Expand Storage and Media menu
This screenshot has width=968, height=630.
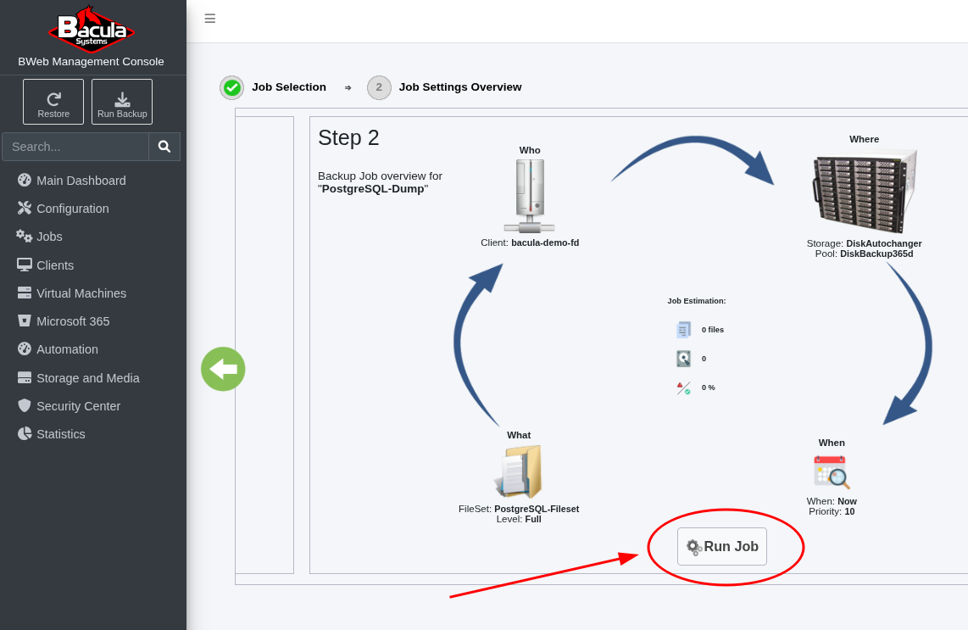click(x=87, y=378)
